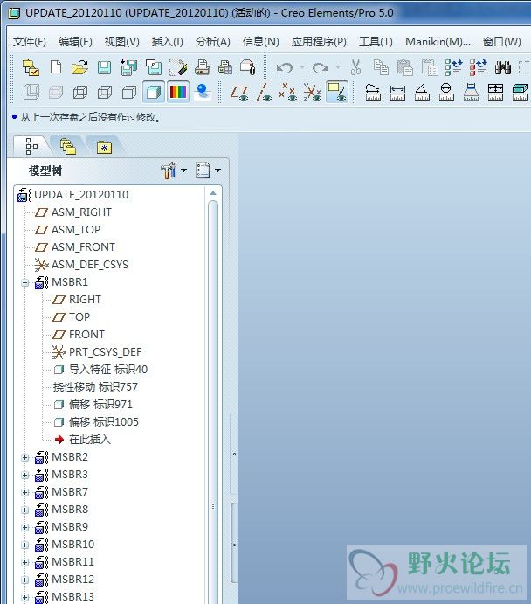Open dropdown arrow next to hammer settings

click(184, 170)
